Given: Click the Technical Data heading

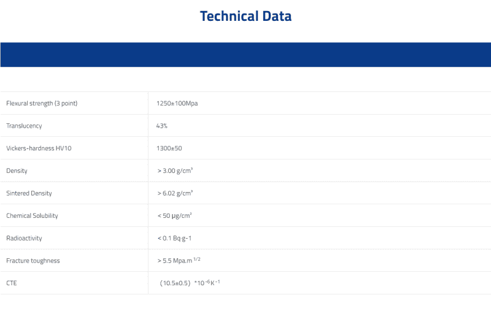Looking at the screenshot, I should point(246,16).
